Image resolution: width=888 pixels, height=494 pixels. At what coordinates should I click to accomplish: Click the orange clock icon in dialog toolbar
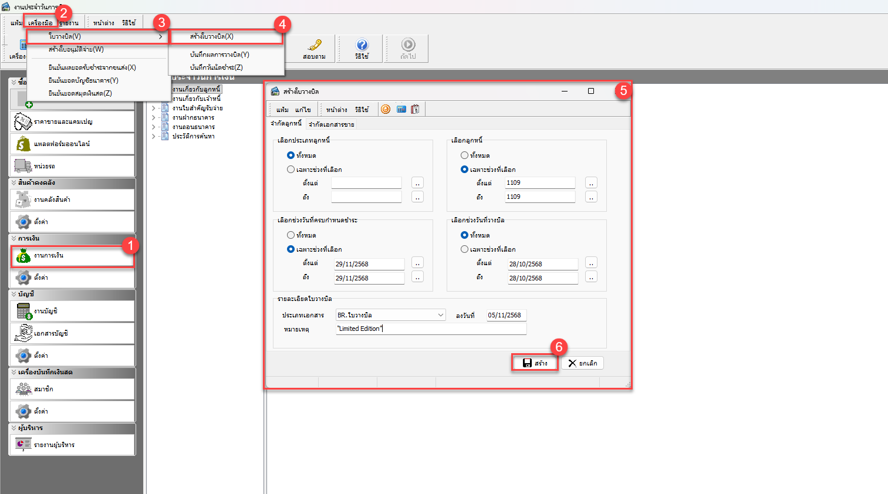tap(386, 109)
